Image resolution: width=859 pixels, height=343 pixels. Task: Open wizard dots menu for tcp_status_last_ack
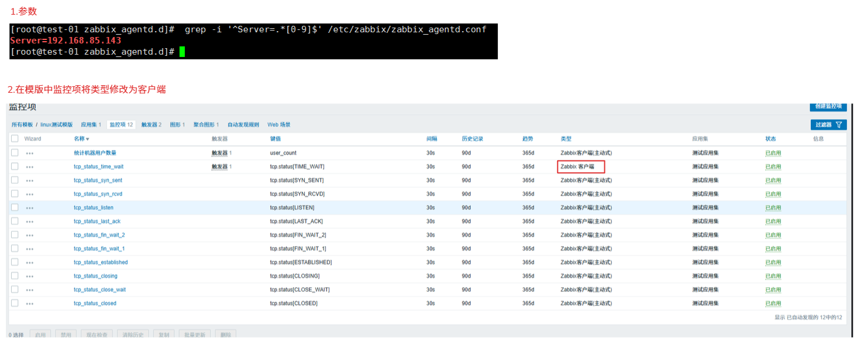[x=29, y=222]
